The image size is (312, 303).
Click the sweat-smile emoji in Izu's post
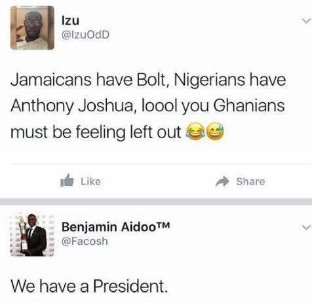(215, 131)
